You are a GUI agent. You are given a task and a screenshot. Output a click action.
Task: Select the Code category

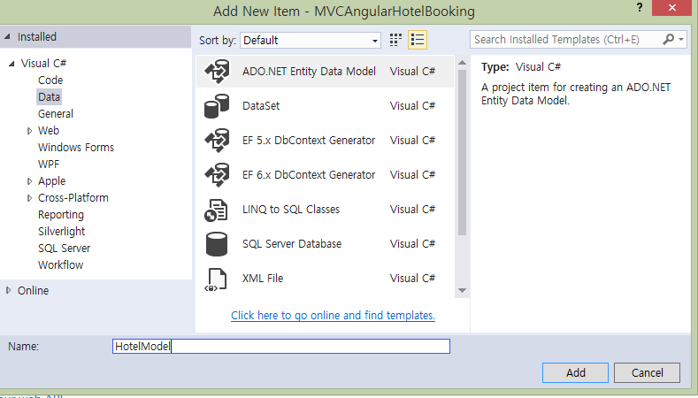(x=50, y=80)
